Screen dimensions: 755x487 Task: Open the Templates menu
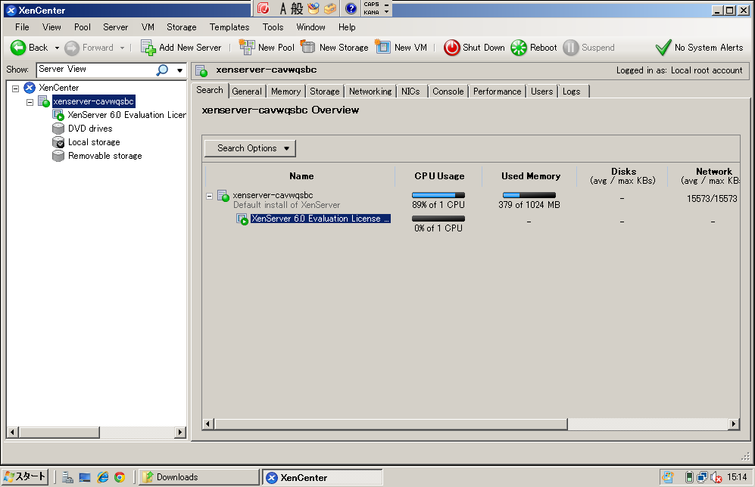[229, 27]
